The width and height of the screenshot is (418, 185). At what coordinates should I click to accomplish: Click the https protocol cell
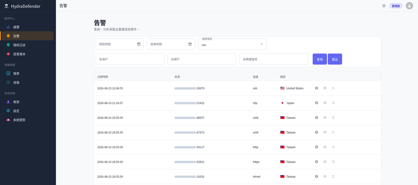[256, 162]
